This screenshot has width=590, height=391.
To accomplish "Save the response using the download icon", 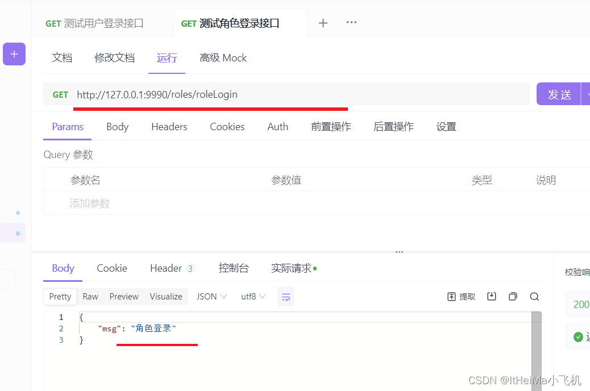I will pyautogui.click(x=492, y=296).
